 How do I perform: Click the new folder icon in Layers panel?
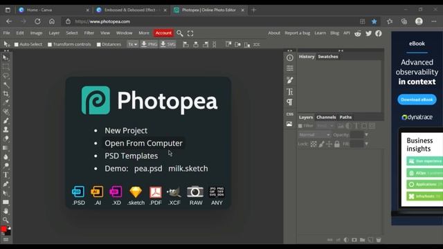(x=362, y=240)
